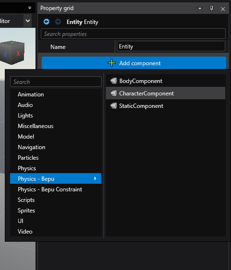Select the UI category
The width and height of the screenshot is (231, 270).
(56, 221)
